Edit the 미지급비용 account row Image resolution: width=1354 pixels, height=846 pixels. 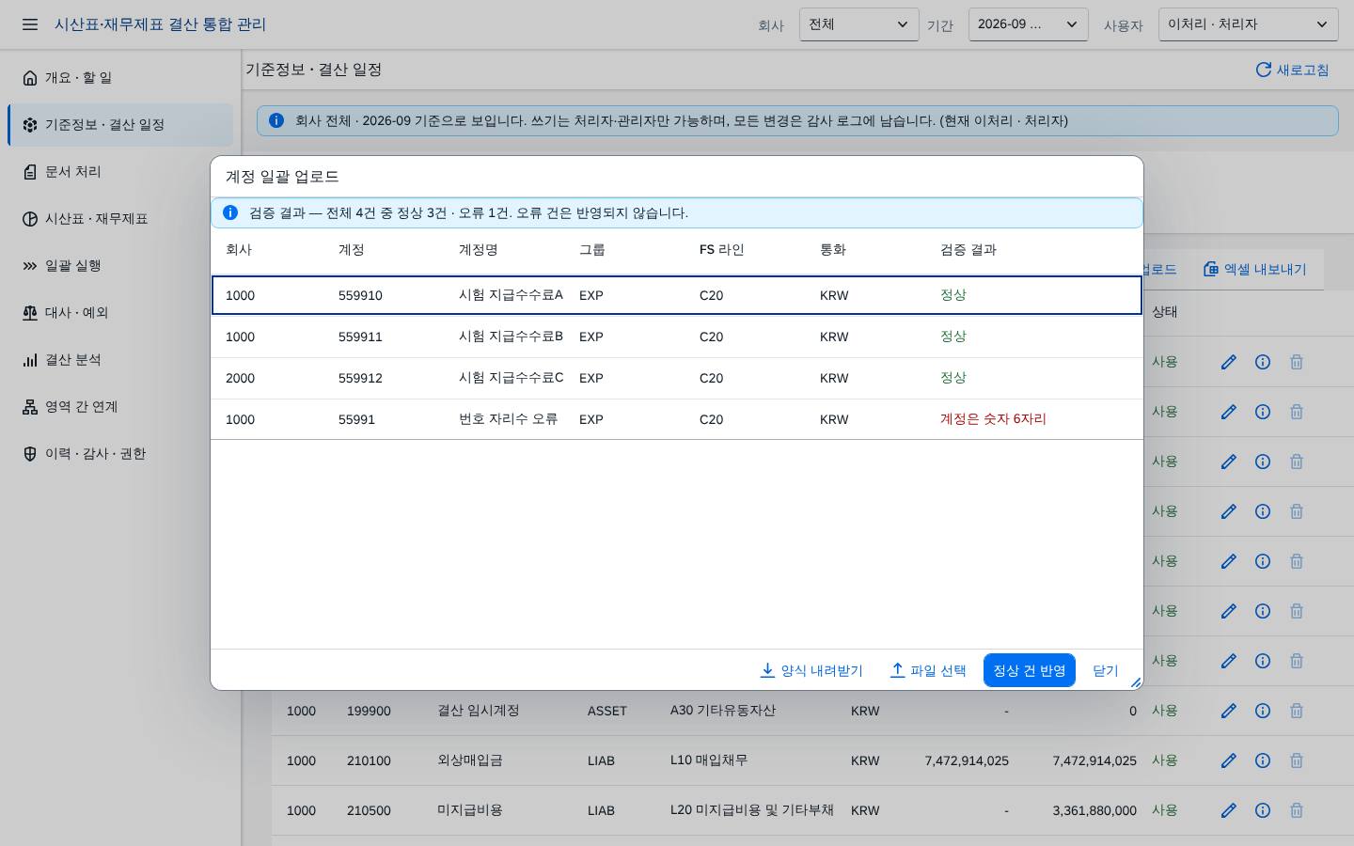pos(1228,810)
